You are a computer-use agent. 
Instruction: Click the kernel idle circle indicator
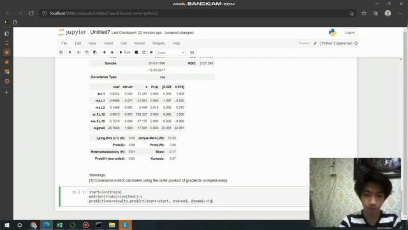coord(356,43)
